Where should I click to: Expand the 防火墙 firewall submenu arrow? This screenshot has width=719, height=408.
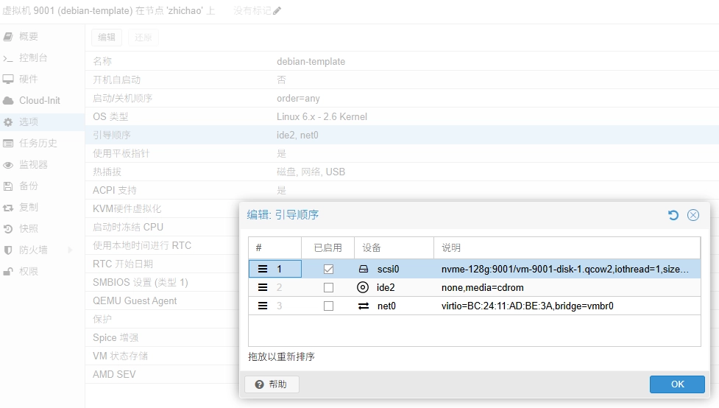(x=70, y=250)
